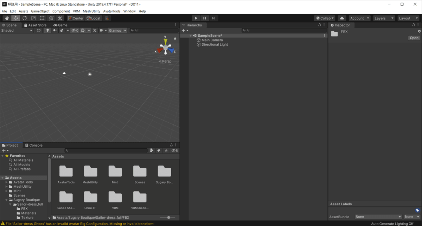Open custom editor tools
The width and height of the screenshot is (422, 226).
(x=60, y=18)
